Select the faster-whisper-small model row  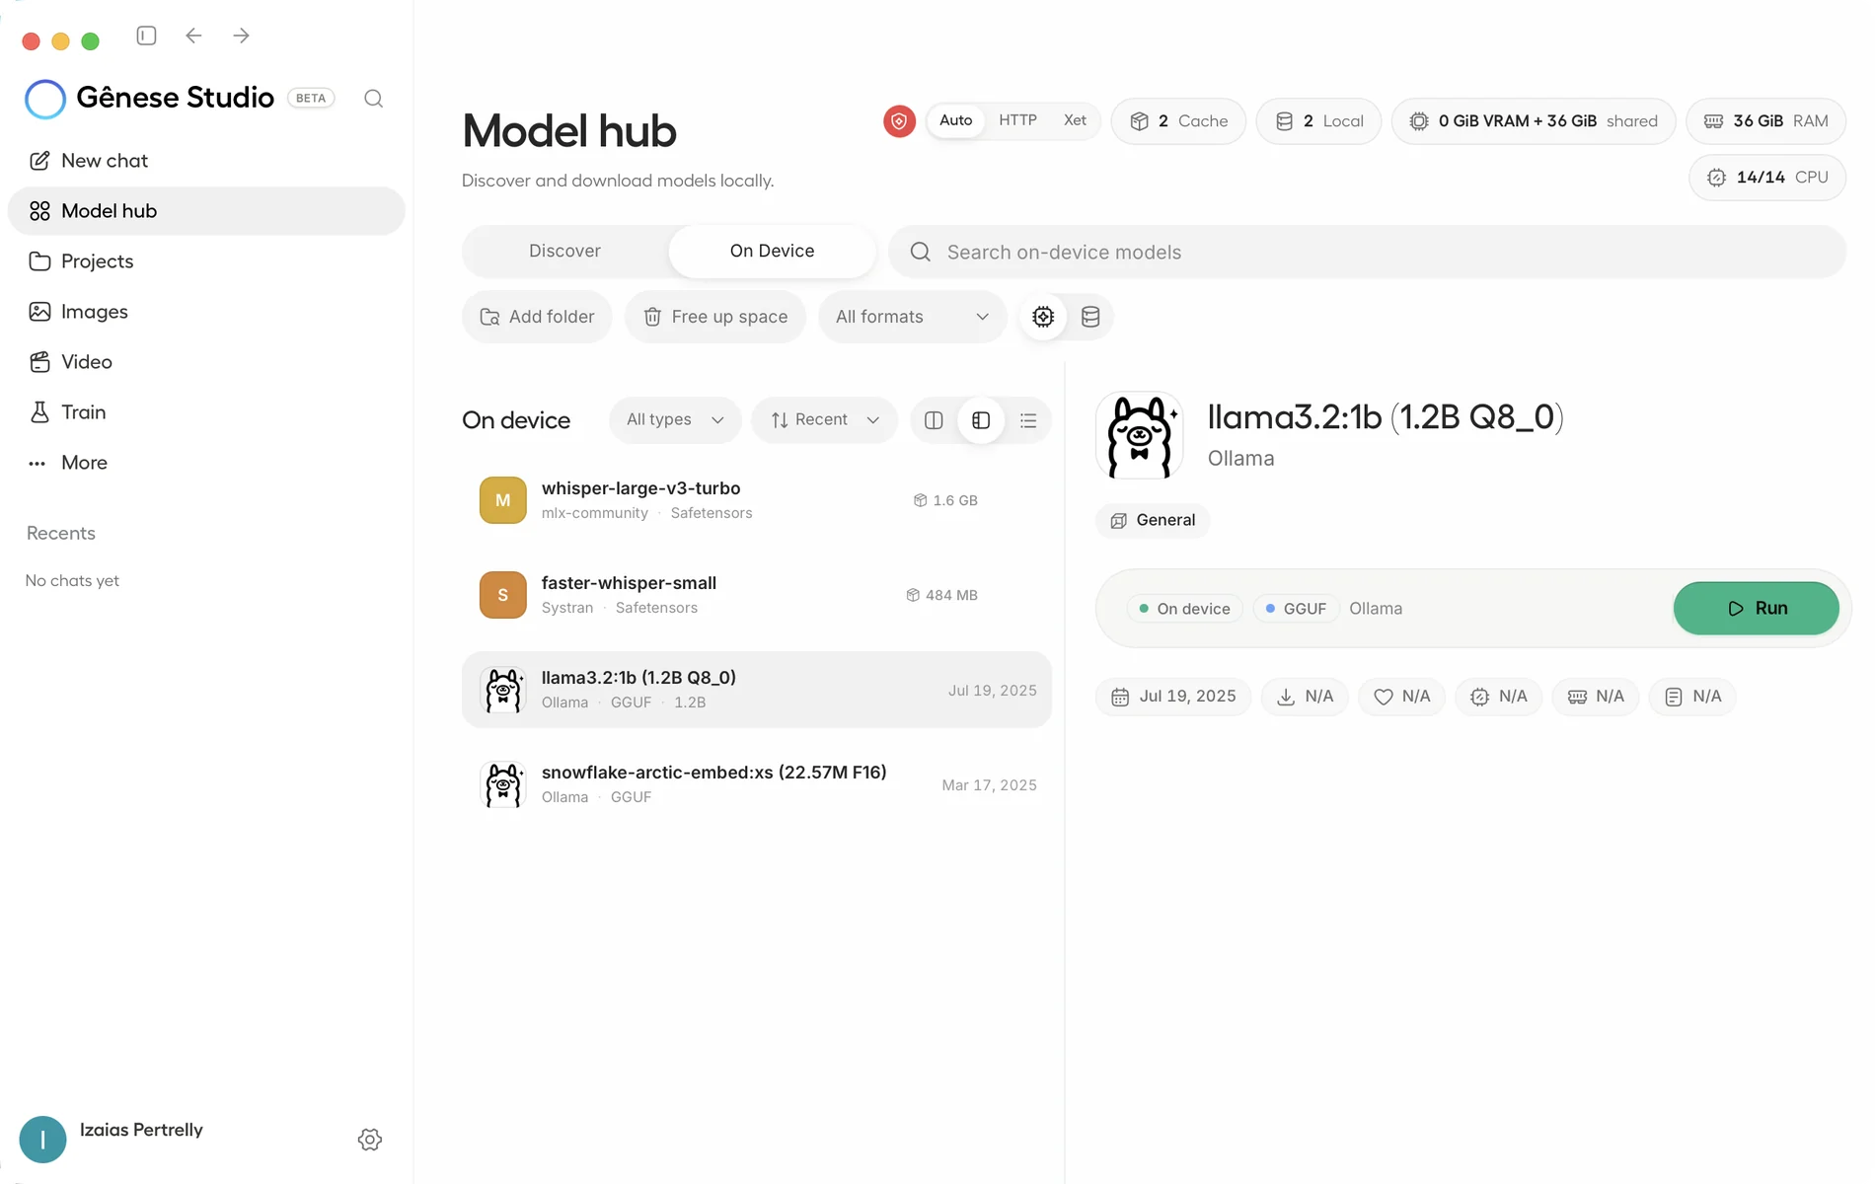757,595
